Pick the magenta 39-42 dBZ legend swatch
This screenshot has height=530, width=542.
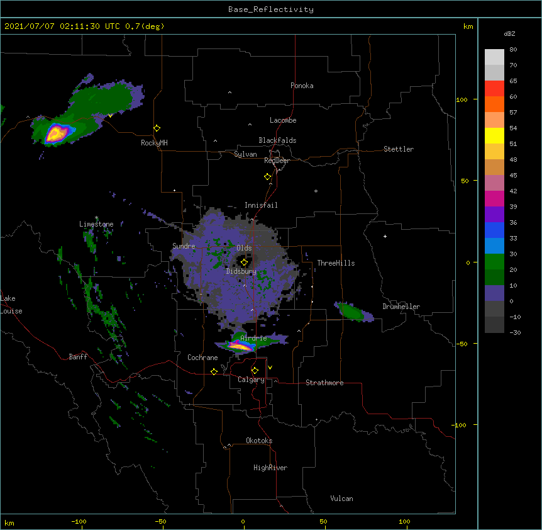pos(494,198)
